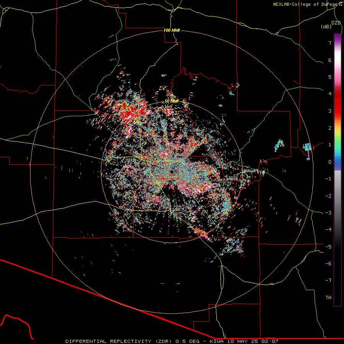Click the -5 value on the color scale
Screen dimensions: 344x344
[x=328, y=247]
